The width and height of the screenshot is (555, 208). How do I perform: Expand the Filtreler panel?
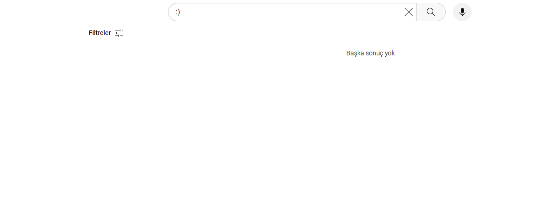(106, 33)
